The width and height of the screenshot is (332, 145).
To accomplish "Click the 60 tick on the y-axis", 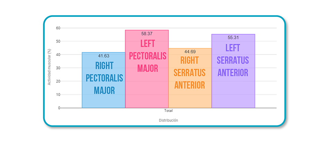I will 58,28.
